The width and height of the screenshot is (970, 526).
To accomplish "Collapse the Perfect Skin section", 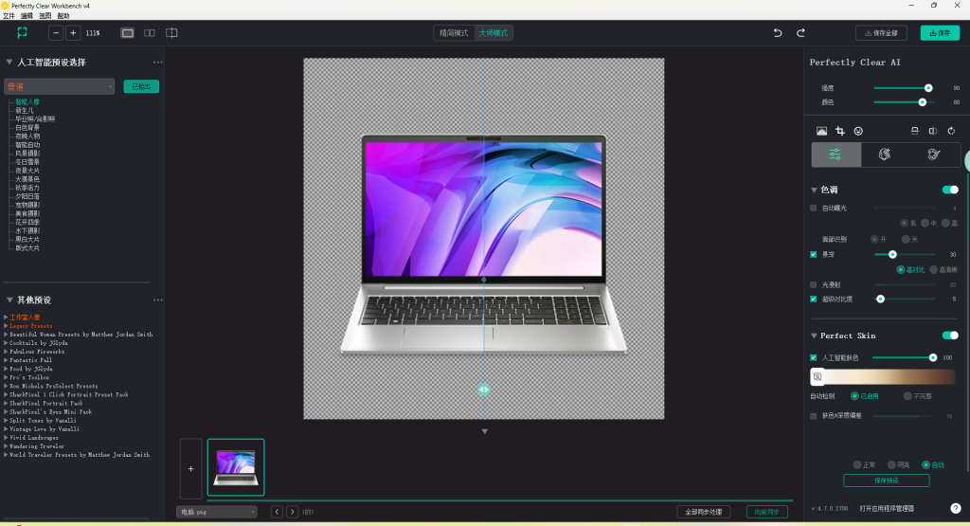I will pos(814,336).
